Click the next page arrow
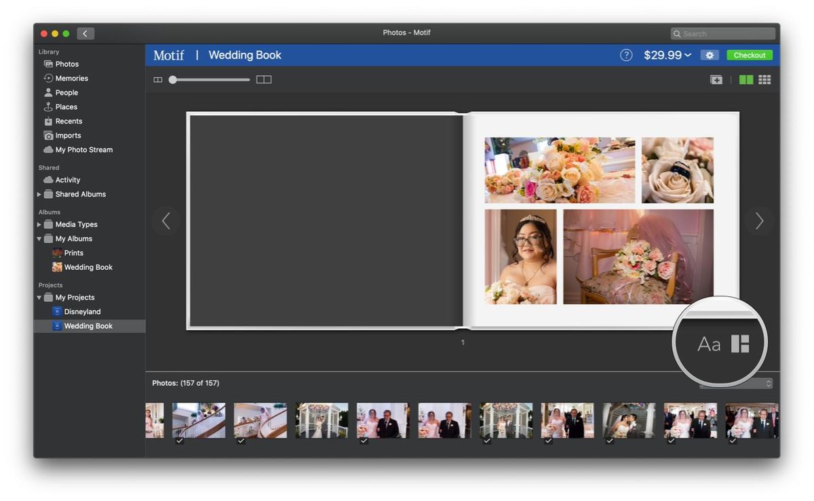The width and height of the screenshot is (814, 501). tap(758, 220)
